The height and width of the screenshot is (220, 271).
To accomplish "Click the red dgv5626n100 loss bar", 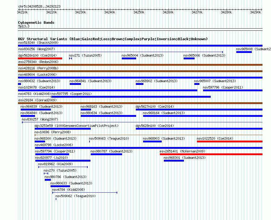I will (x=40, y=58).
